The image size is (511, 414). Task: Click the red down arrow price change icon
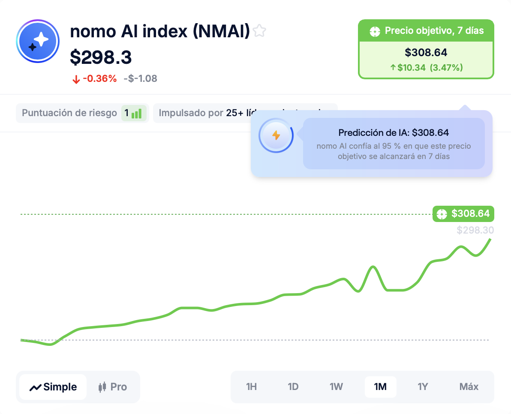[76, 79]
